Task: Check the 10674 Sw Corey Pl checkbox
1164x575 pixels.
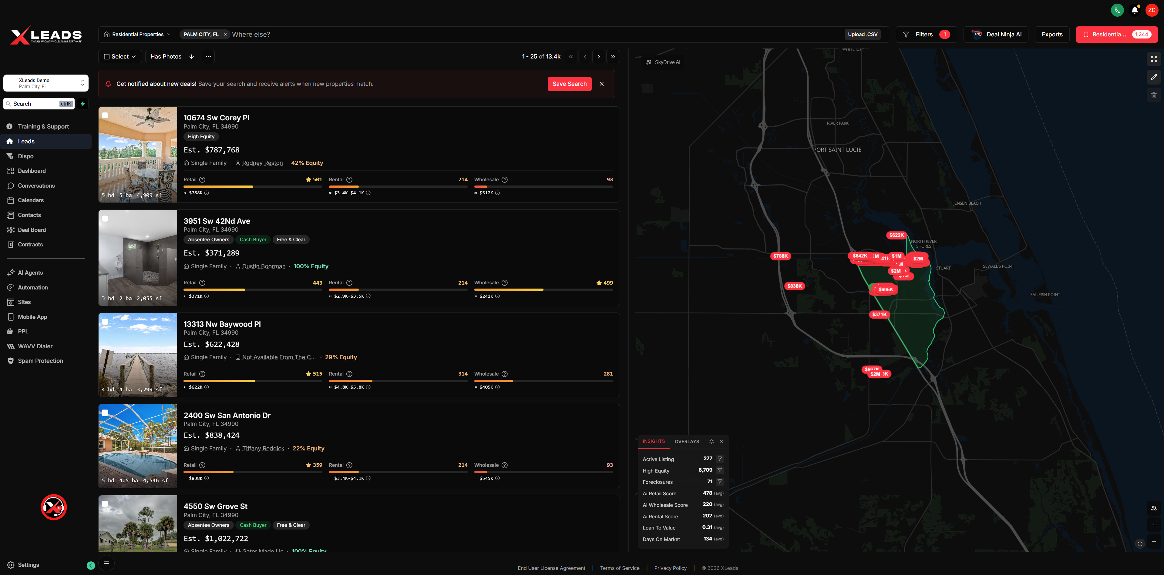Action: [105, 115]
